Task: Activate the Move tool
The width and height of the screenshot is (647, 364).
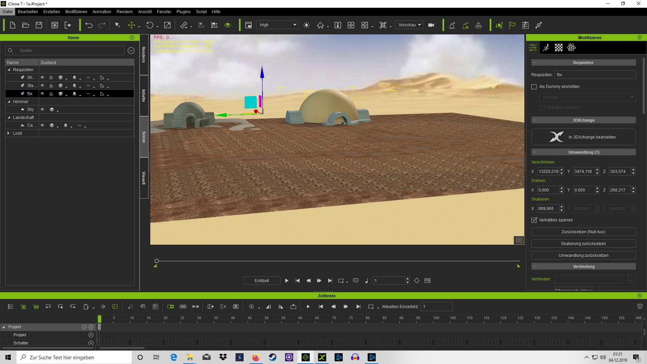Action: pyautogui.click(x=132, y=25)
